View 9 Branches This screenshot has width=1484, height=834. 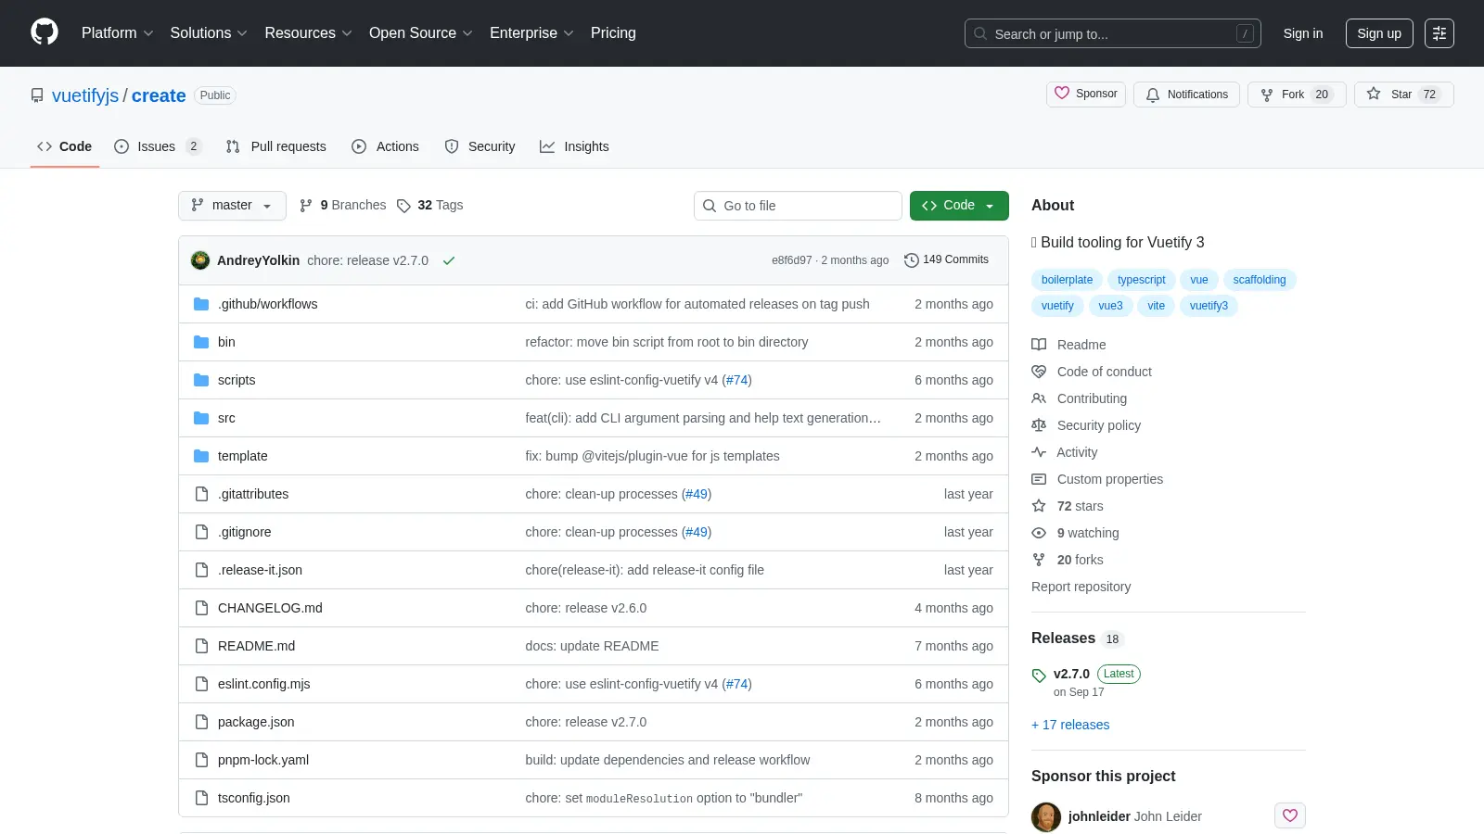[x=342, y=206]
